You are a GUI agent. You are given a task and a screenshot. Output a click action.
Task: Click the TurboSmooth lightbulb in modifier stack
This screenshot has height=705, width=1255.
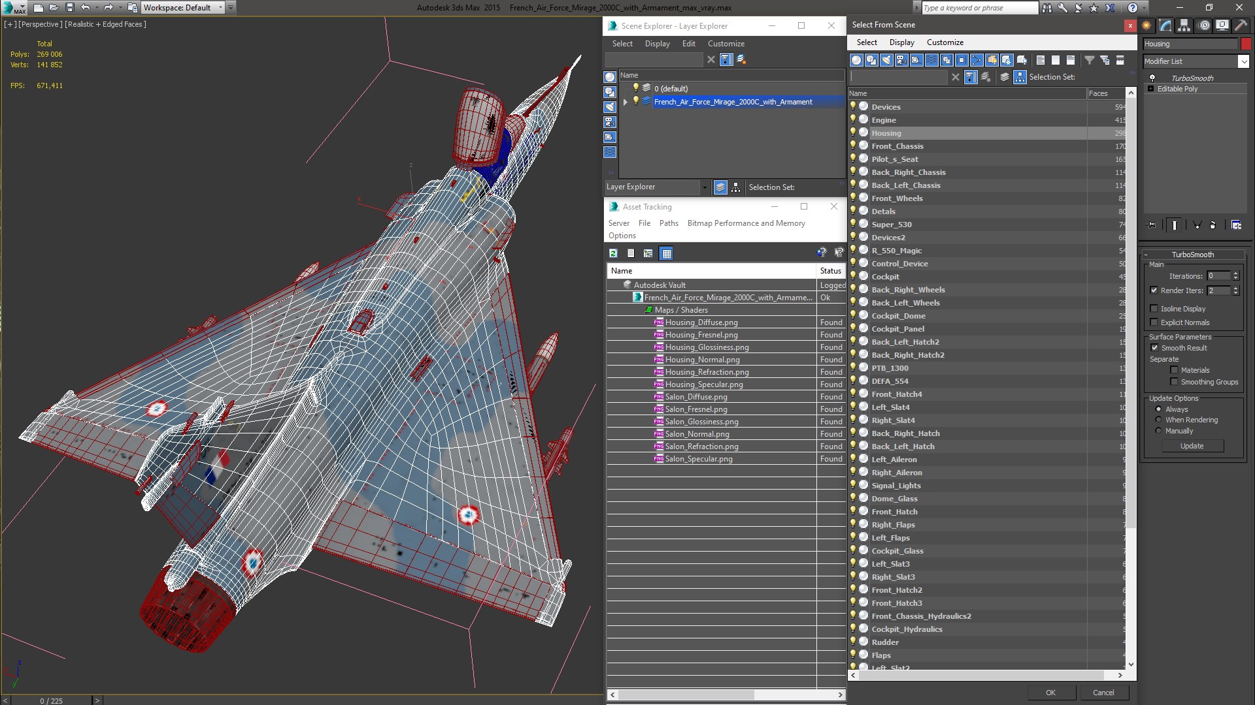1152,78
